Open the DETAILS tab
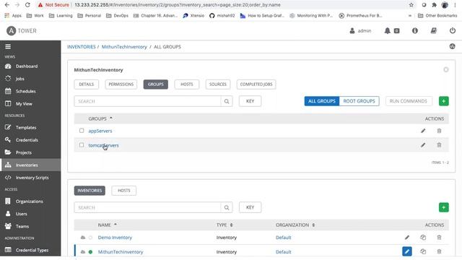 pyautogui.click(x=87, y=84)
